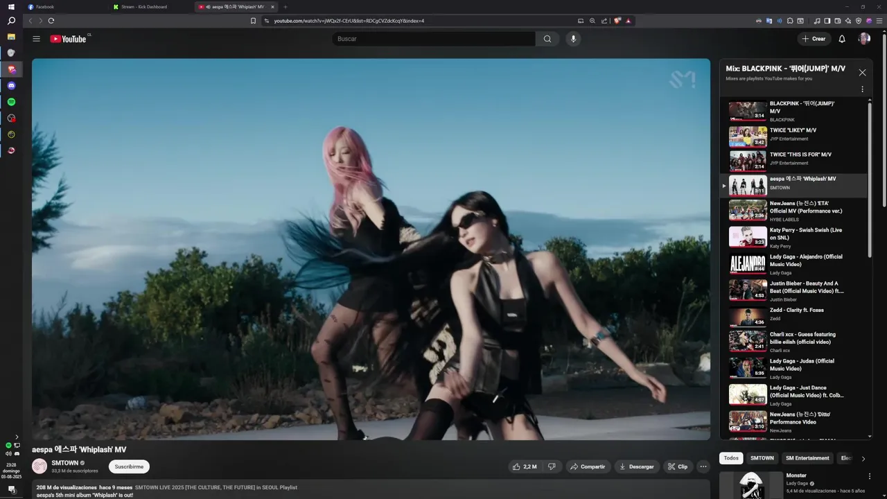
Task: Reload the current page
Action: pos(51,21)
